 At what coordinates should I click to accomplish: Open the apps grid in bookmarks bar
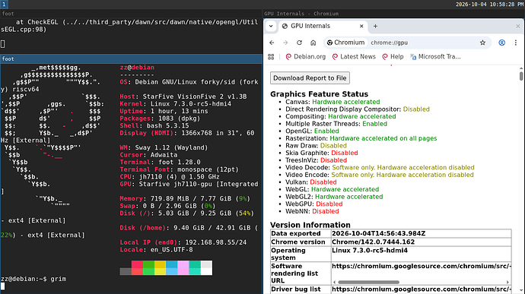(x=271, y=57)
